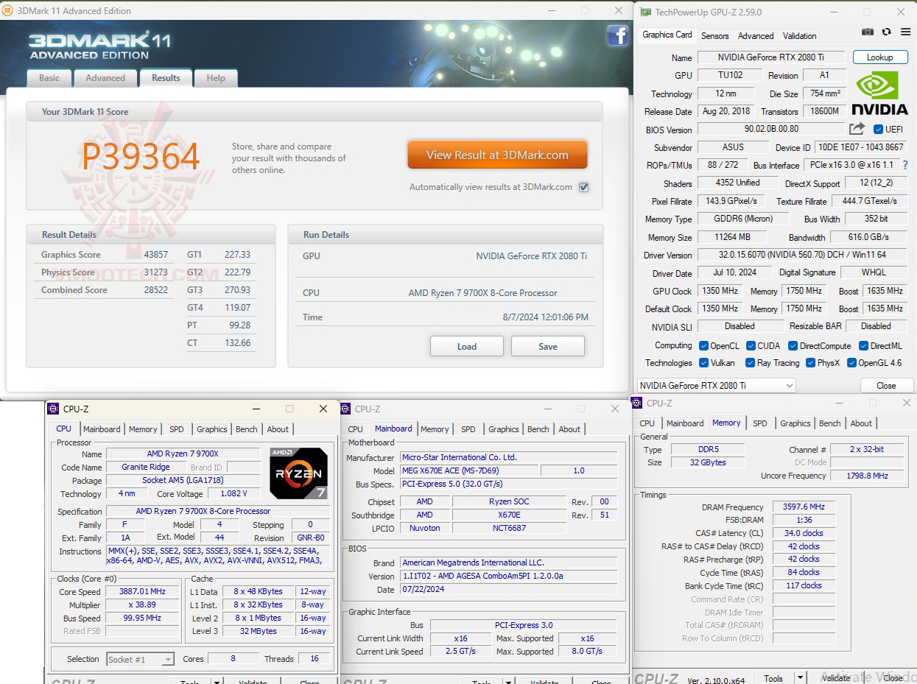Click the NVIDIA logo in GPU-Z
The width and height of the screenshot is (917, 684).
pos(879,94)
